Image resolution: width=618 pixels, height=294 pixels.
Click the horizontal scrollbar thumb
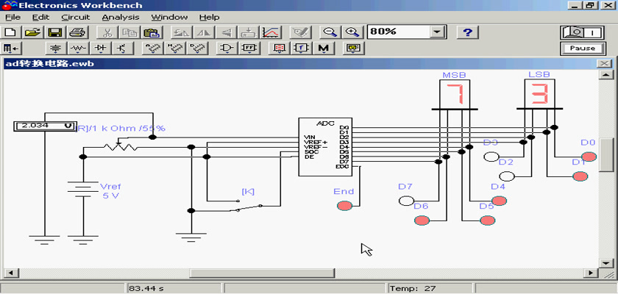coord(263,273)
